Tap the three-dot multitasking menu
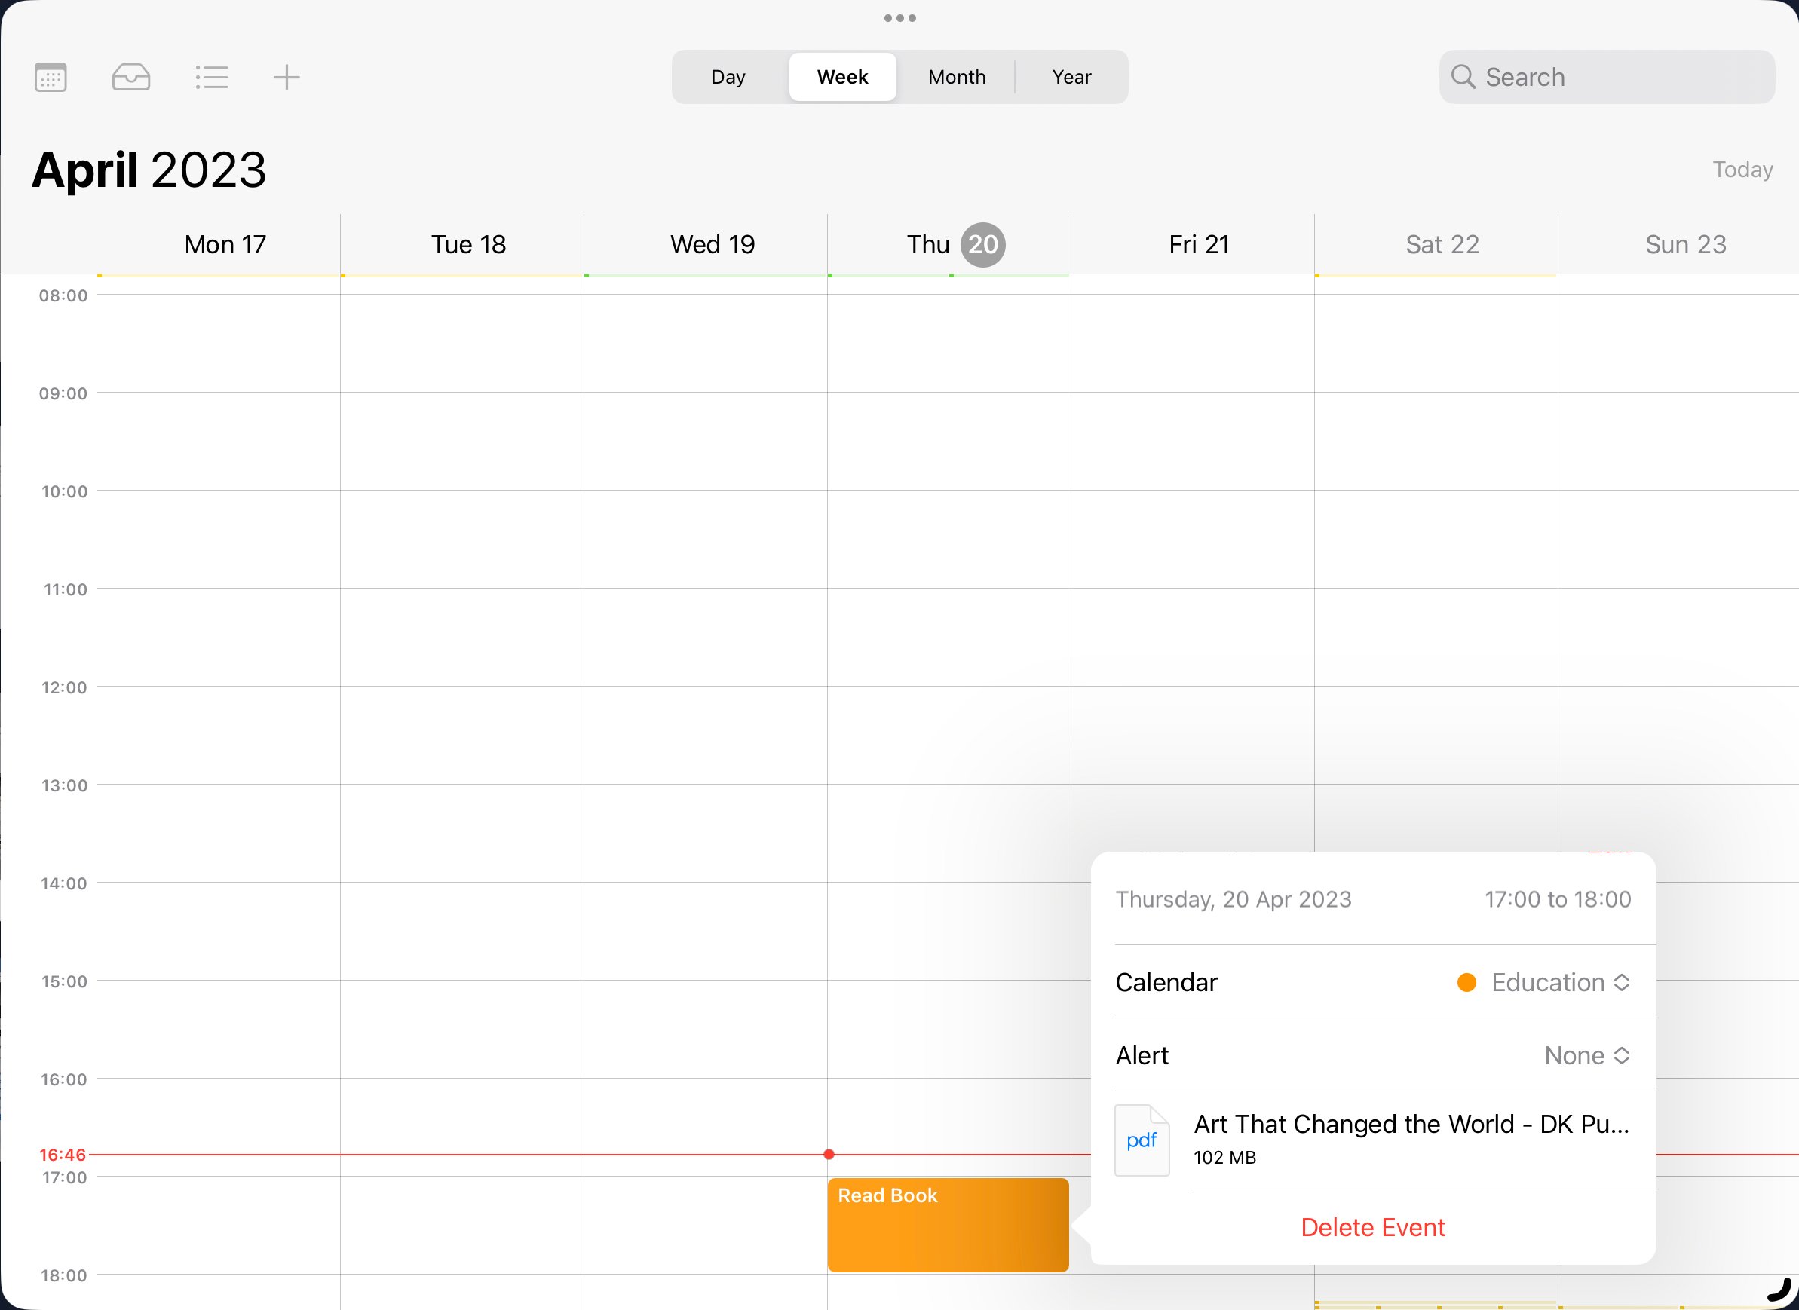The width and height of the screenshot is (1799, 1310). tap(899, 18)
